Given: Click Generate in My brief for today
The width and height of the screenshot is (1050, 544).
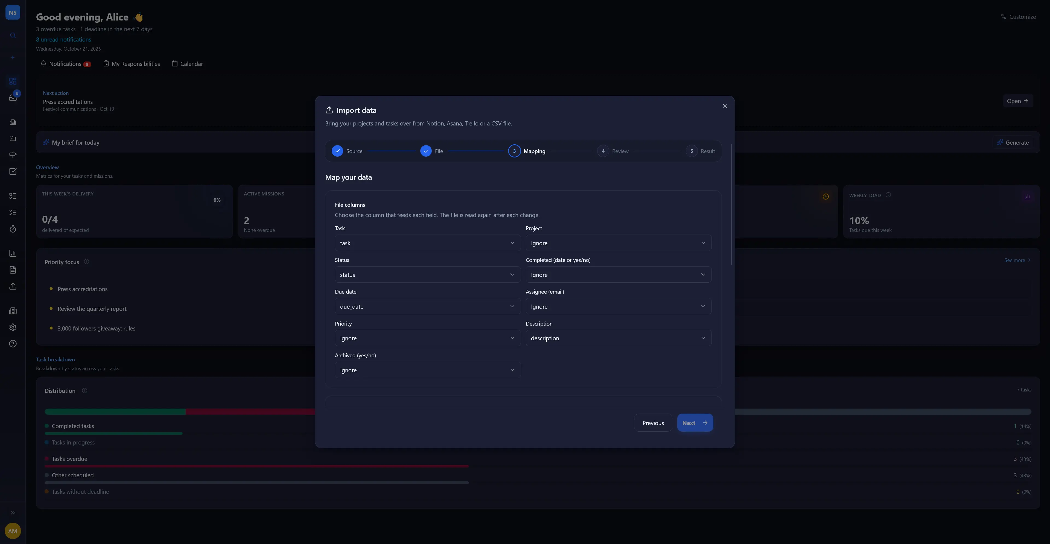Looking at the screenshot, I should (1013, 143).
